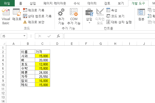
Task: Select row 12 header
Action: pos(3,93)
